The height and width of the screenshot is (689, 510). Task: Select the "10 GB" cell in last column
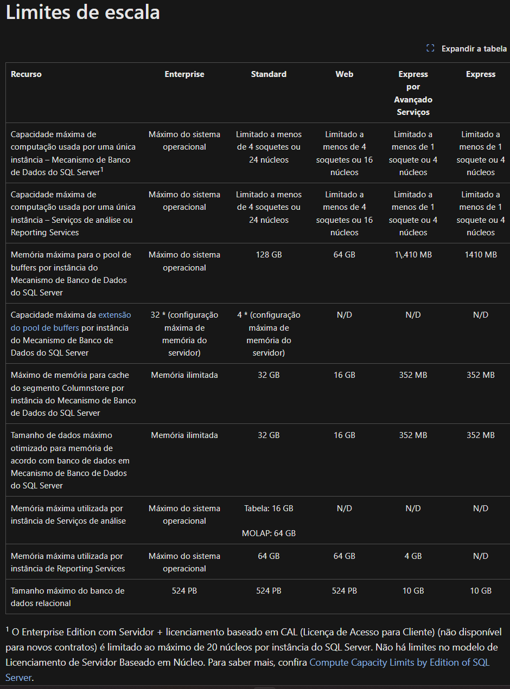[481, 591]
